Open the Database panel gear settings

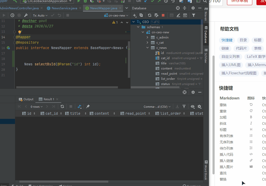pyautogui.click(x=193, y=8)
